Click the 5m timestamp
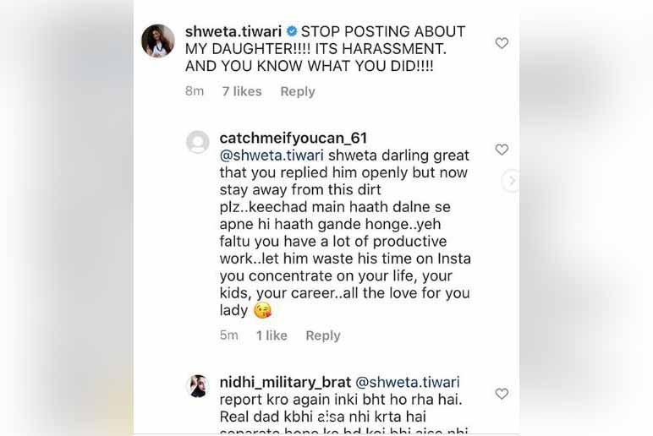 coord(228,335)
